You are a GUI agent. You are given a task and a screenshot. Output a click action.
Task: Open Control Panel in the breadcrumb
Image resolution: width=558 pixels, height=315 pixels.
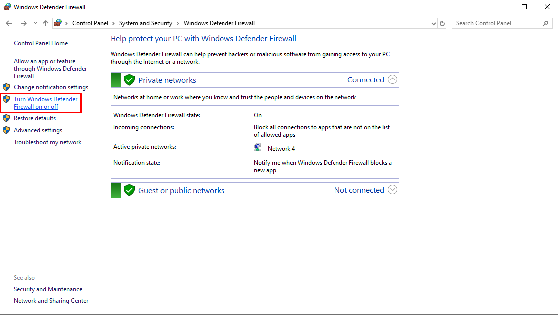tap(90, 23)
